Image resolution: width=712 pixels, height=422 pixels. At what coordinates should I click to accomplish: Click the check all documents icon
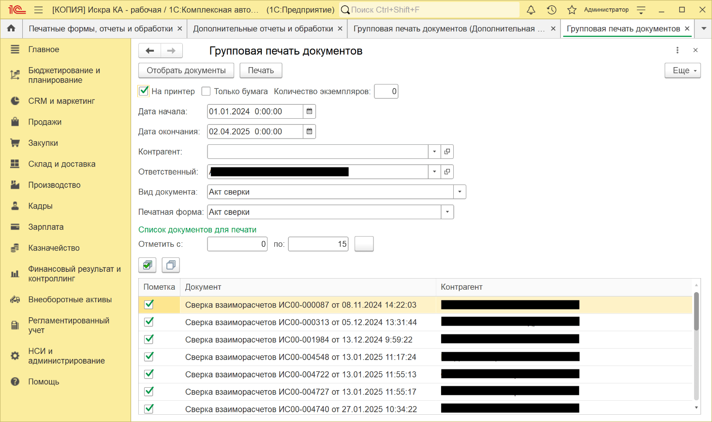pyautogui.click(x=148, y=265)
